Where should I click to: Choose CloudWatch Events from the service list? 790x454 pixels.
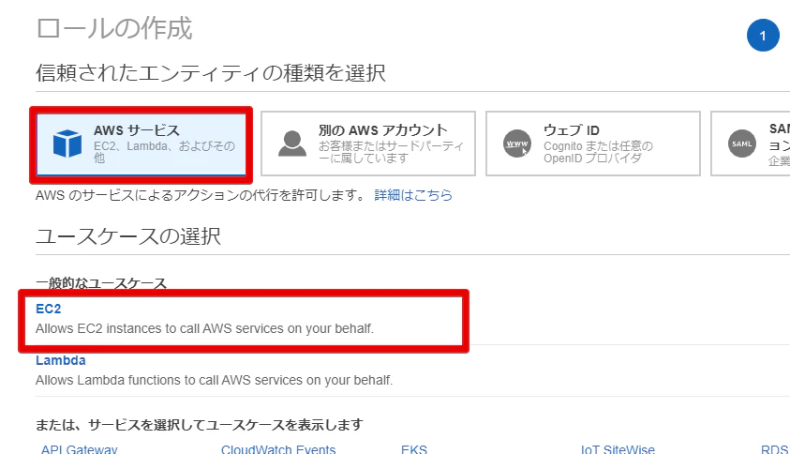tap(278, 449)
